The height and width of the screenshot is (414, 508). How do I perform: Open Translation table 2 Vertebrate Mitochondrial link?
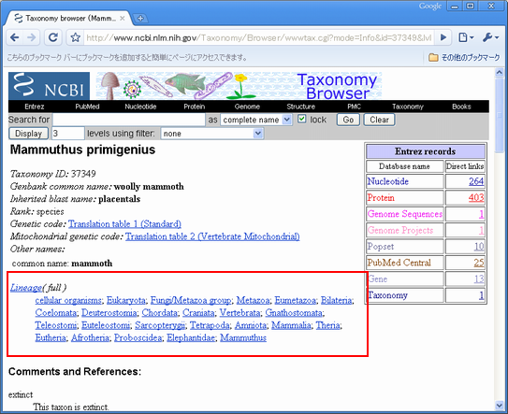pos(212,236)
